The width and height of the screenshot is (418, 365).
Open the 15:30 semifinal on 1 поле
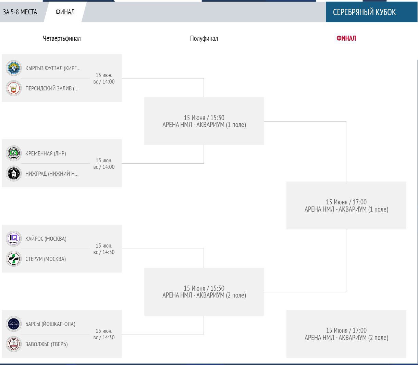pos(204,121)
